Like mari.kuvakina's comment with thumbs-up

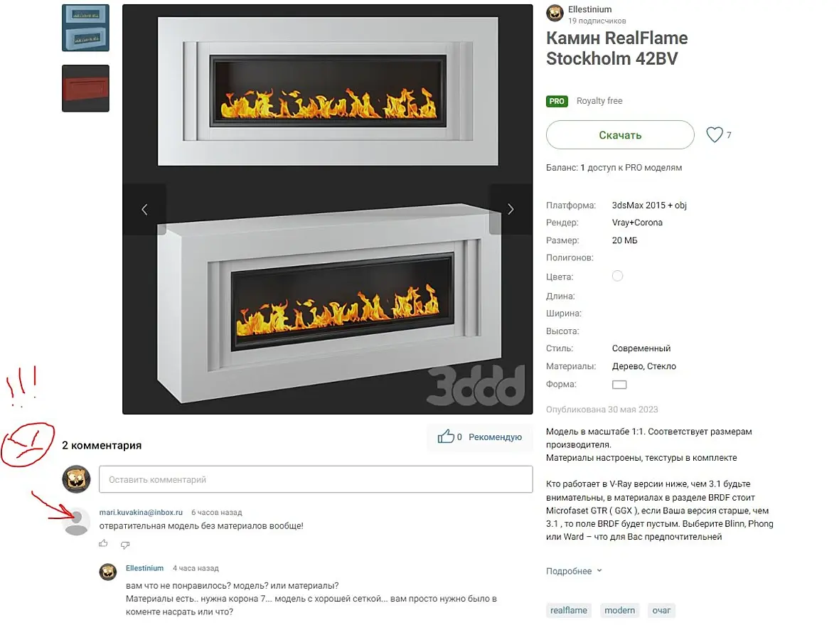[x=103, y=544]
